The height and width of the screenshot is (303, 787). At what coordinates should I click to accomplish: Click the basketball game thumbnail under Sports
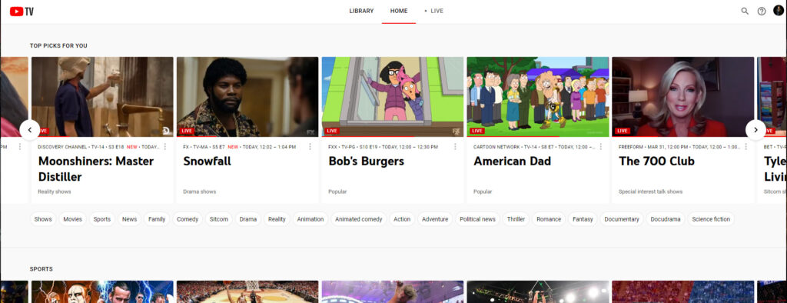tap(247, 292)
